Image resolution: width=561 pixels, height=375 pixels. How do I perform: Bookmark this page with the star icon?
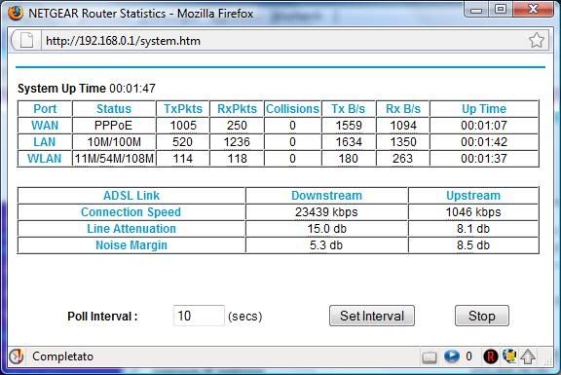537,40
